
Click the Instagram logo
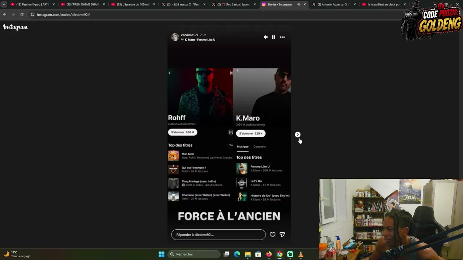tap(15, 27)
